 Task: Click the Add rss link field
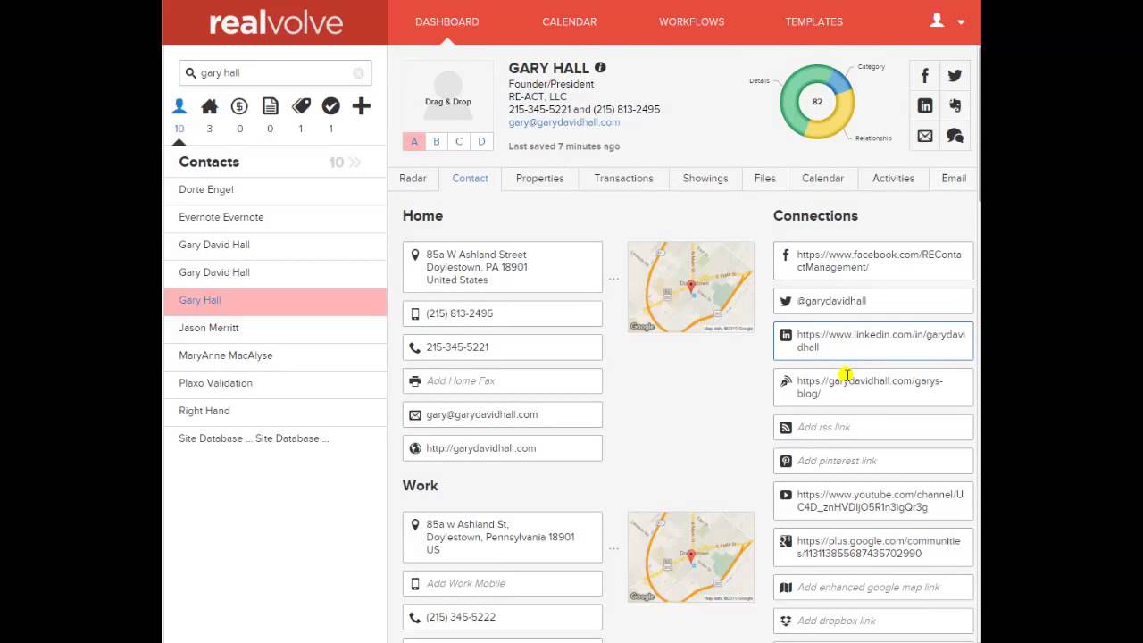(873, 427)
